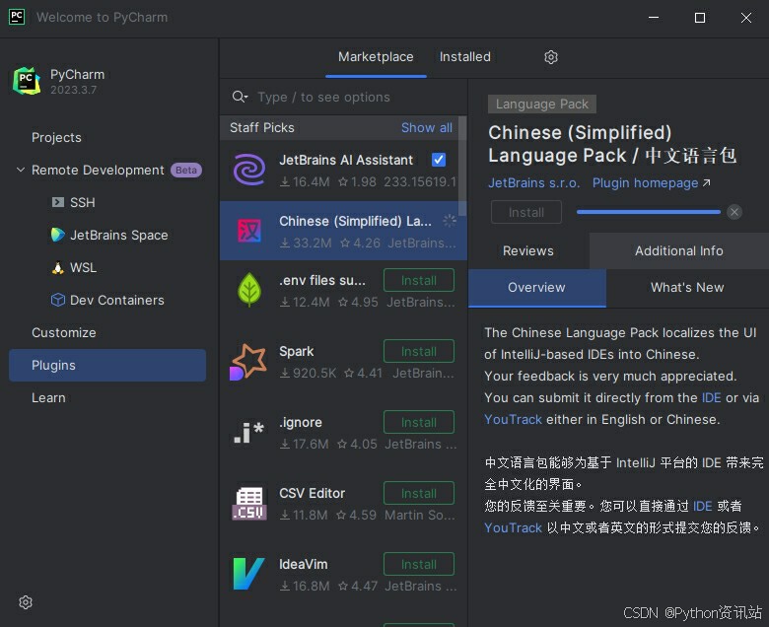Select the CSV Editor plugin name

click(x=312, y=493)
